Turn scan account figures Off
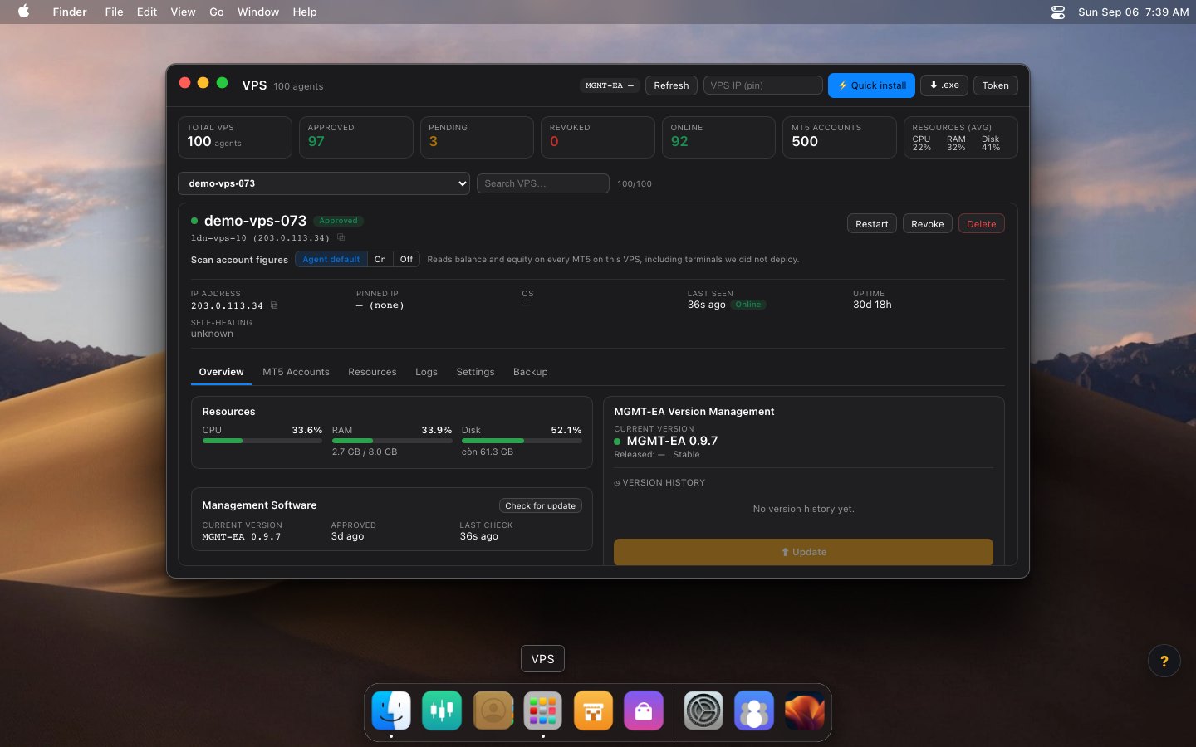 click(406, 259)
